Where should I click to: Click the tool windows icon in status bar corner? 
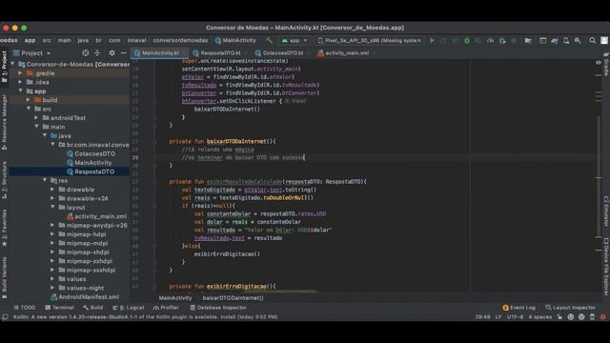point(5,317)
